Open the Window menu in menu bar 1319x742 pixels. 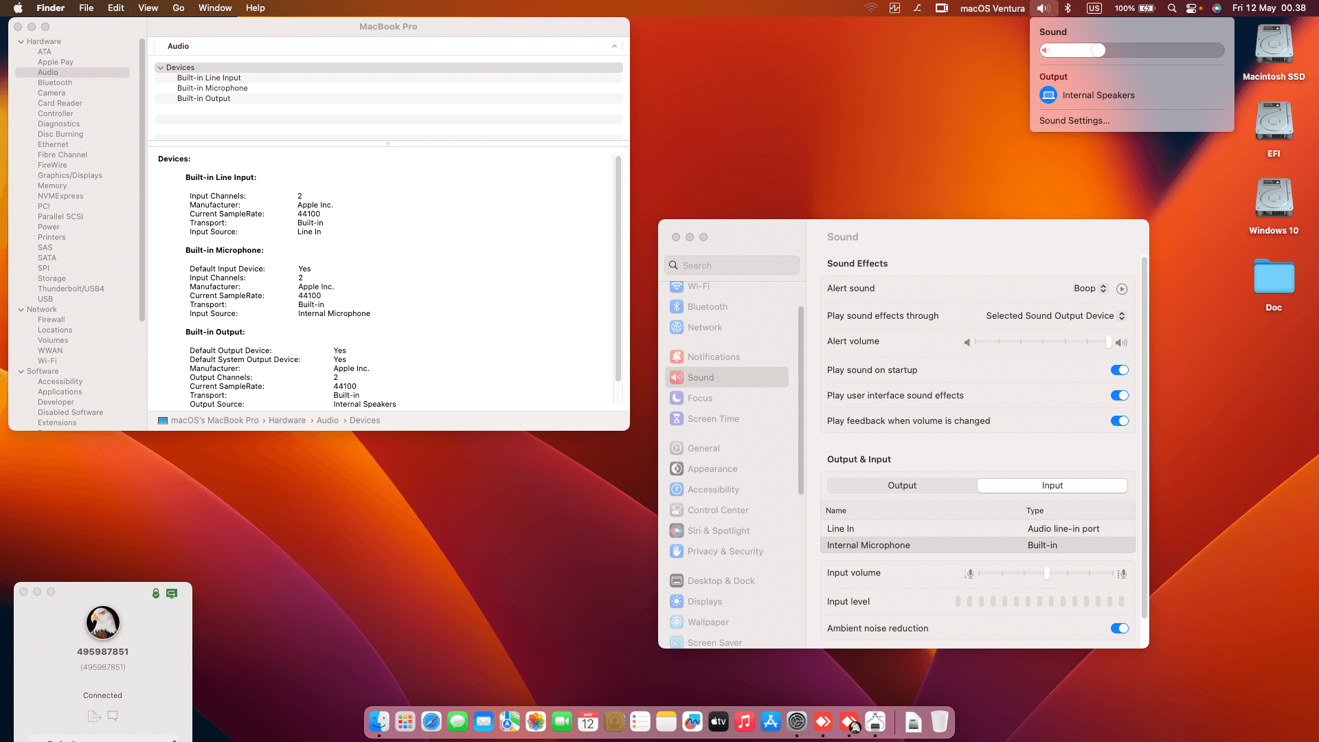[215, 8]
